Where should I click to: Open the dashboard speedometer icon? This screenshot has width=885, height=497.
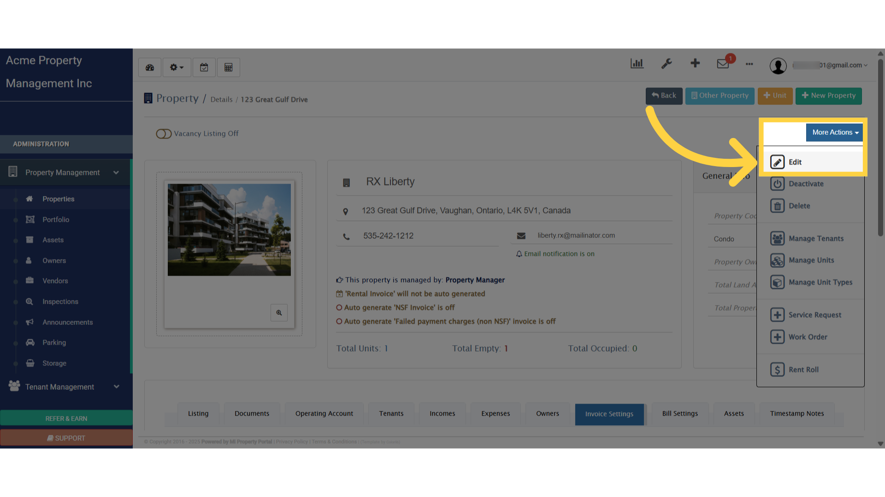(x=149, y=67)
